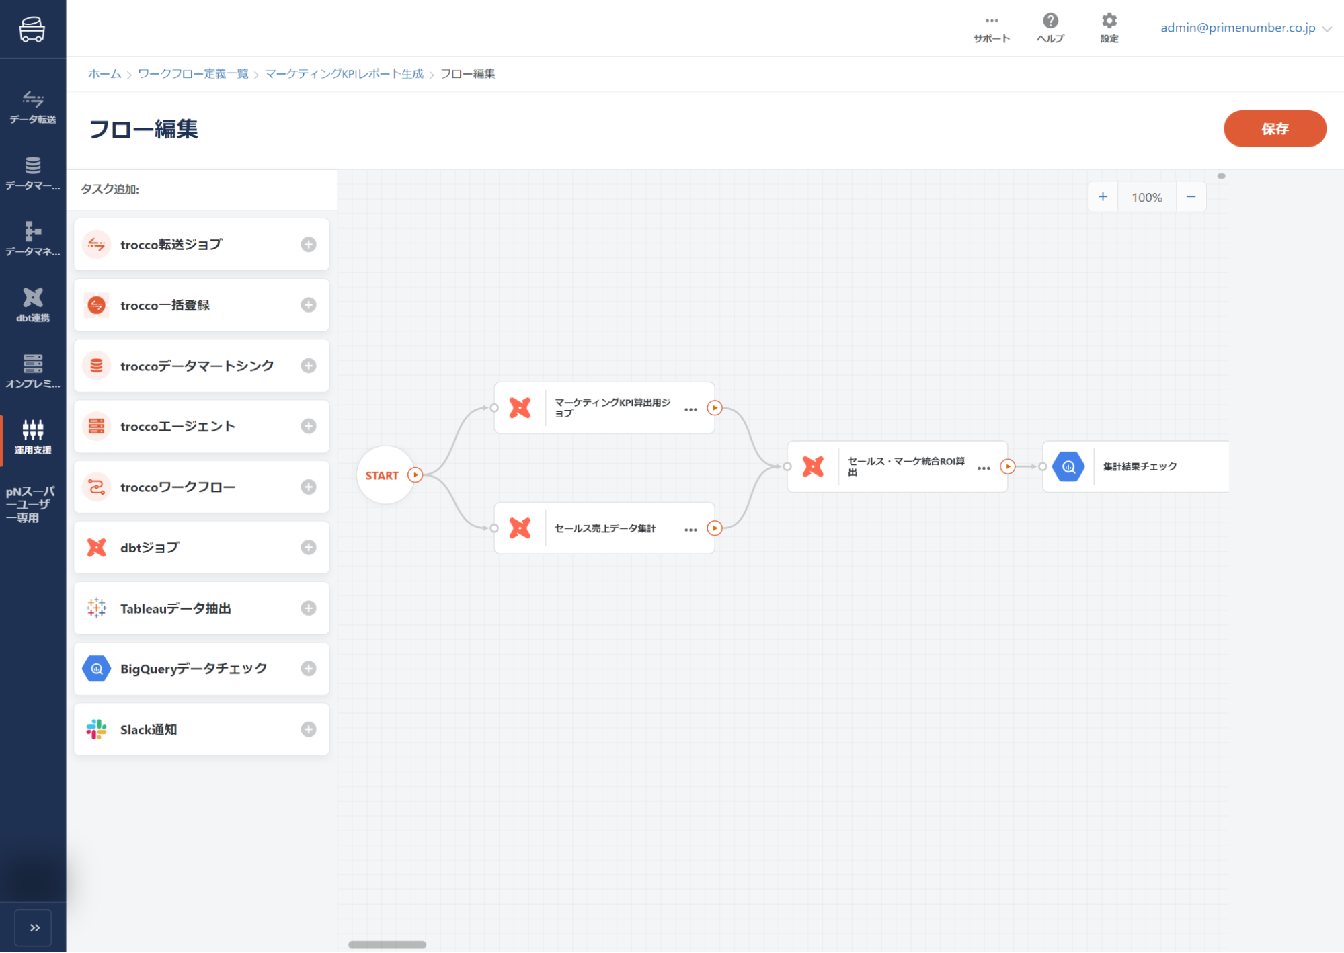Screen dimensions: 1344x953
Task: Select the 集計結果チェック node
Action: [x=1139, y=466]
